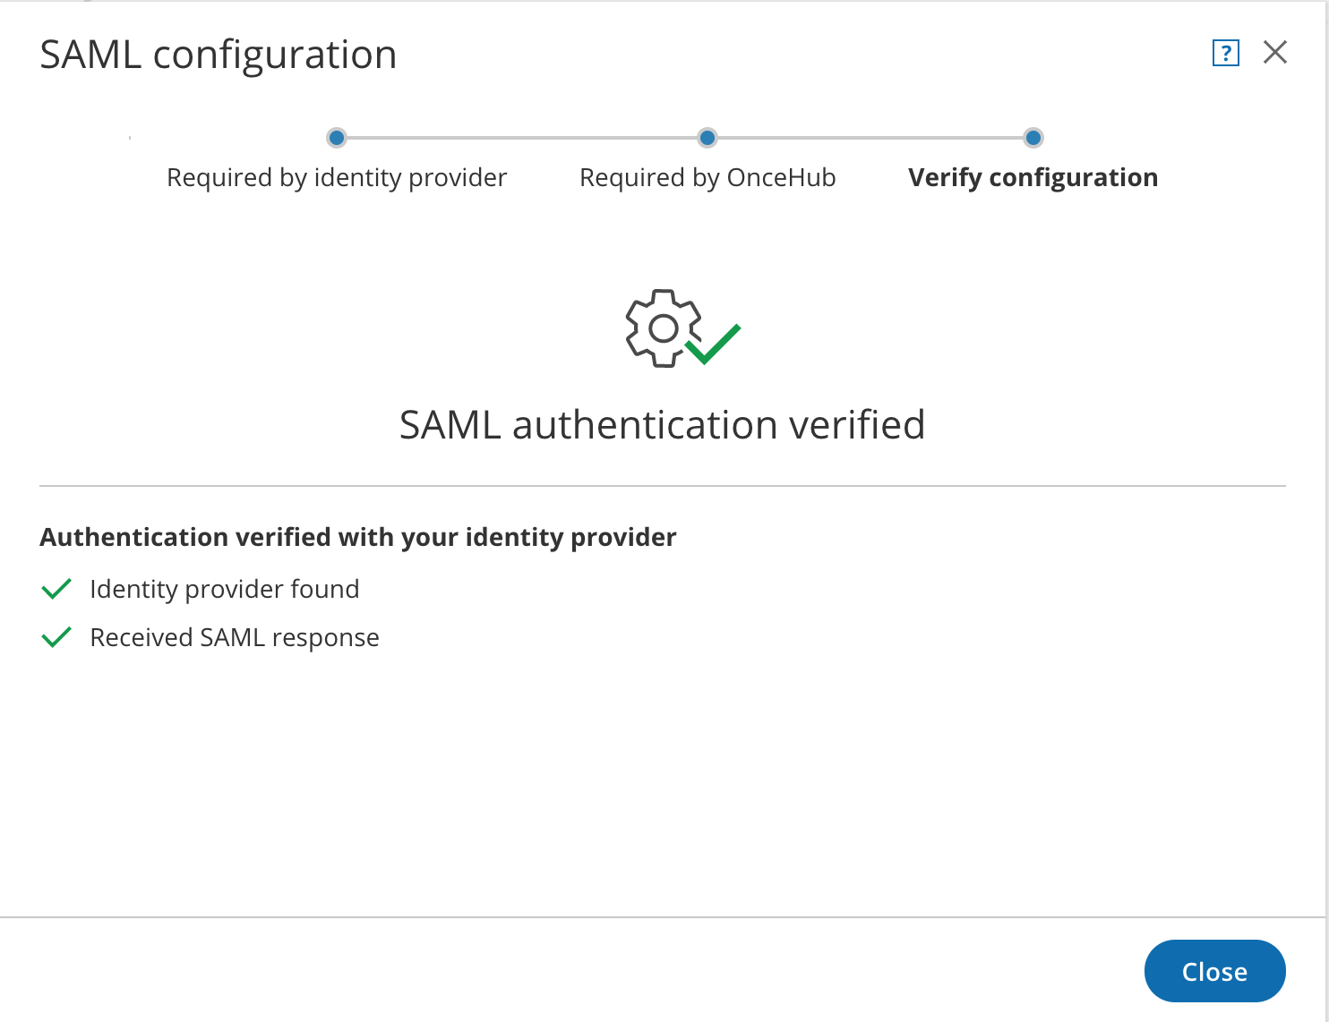Go to Required by OnceHub step
Screen dimensions: 1329x1022
pos(707,177)
